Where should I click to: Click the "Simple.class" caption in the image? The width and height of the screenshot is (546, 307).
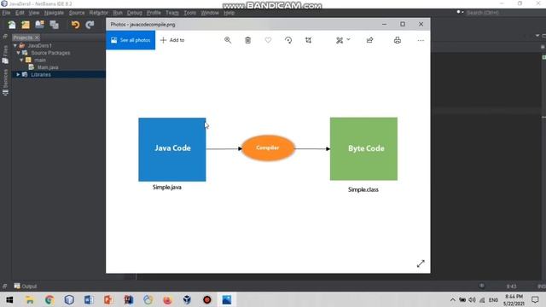363,189
